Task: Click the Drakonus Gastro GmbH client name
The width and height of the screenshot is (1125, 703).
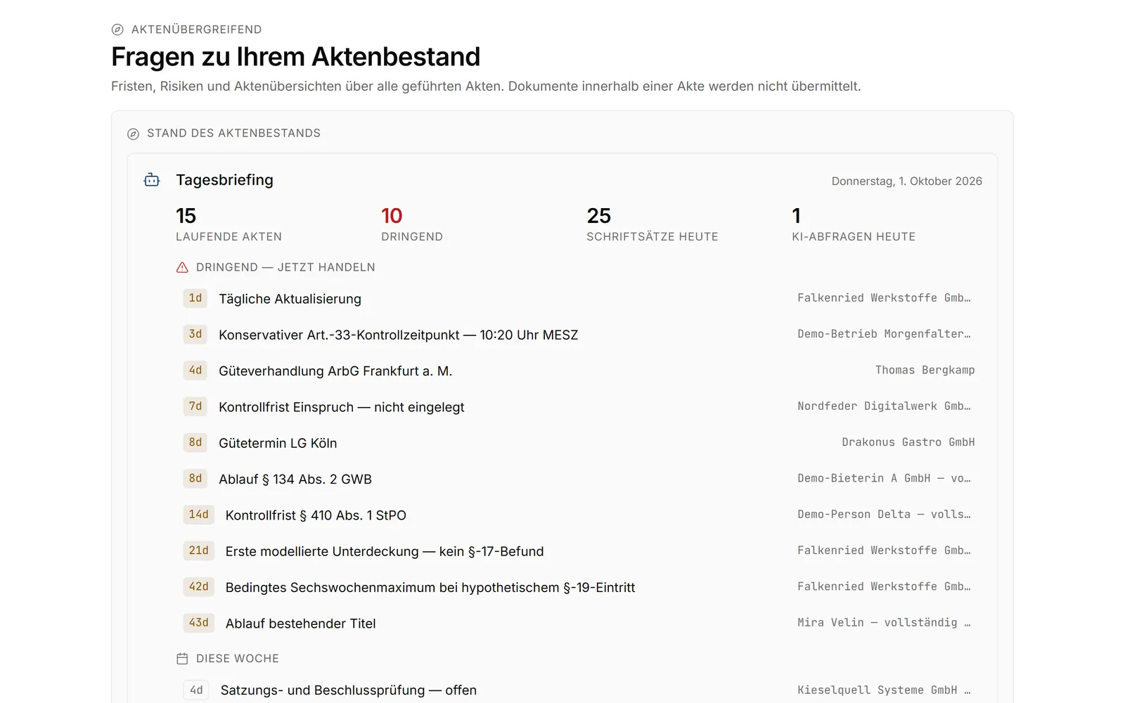Action: pyautogui.click(x=908, y=442)
